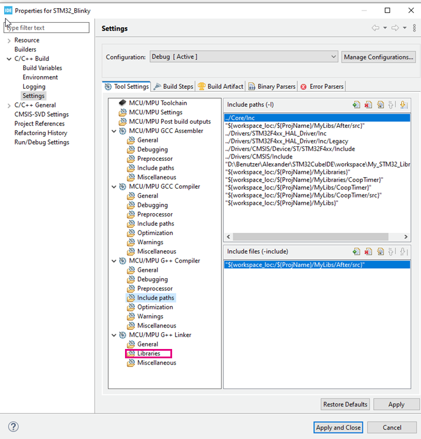Click Manage Configurations button
The height and width of the screenshot is (439, 421).
(379, 57)
